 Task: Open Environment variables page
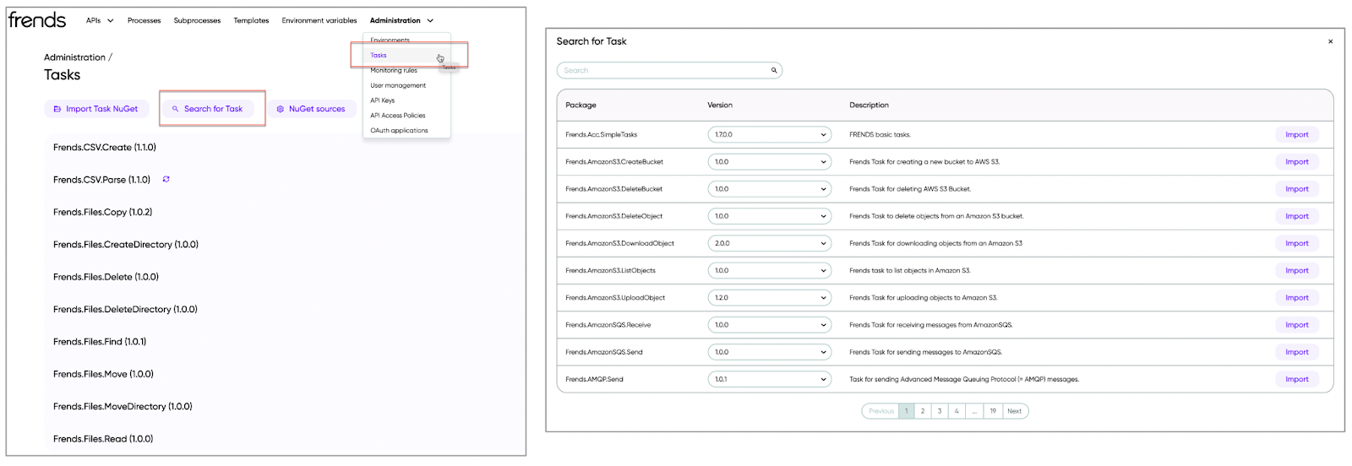(319, 20)
